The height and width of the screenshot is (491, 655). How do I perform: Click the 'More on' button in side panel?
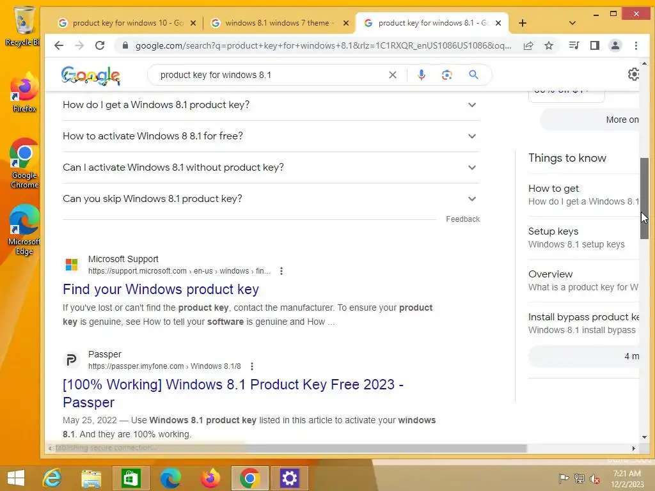click(x=590, y=120)
